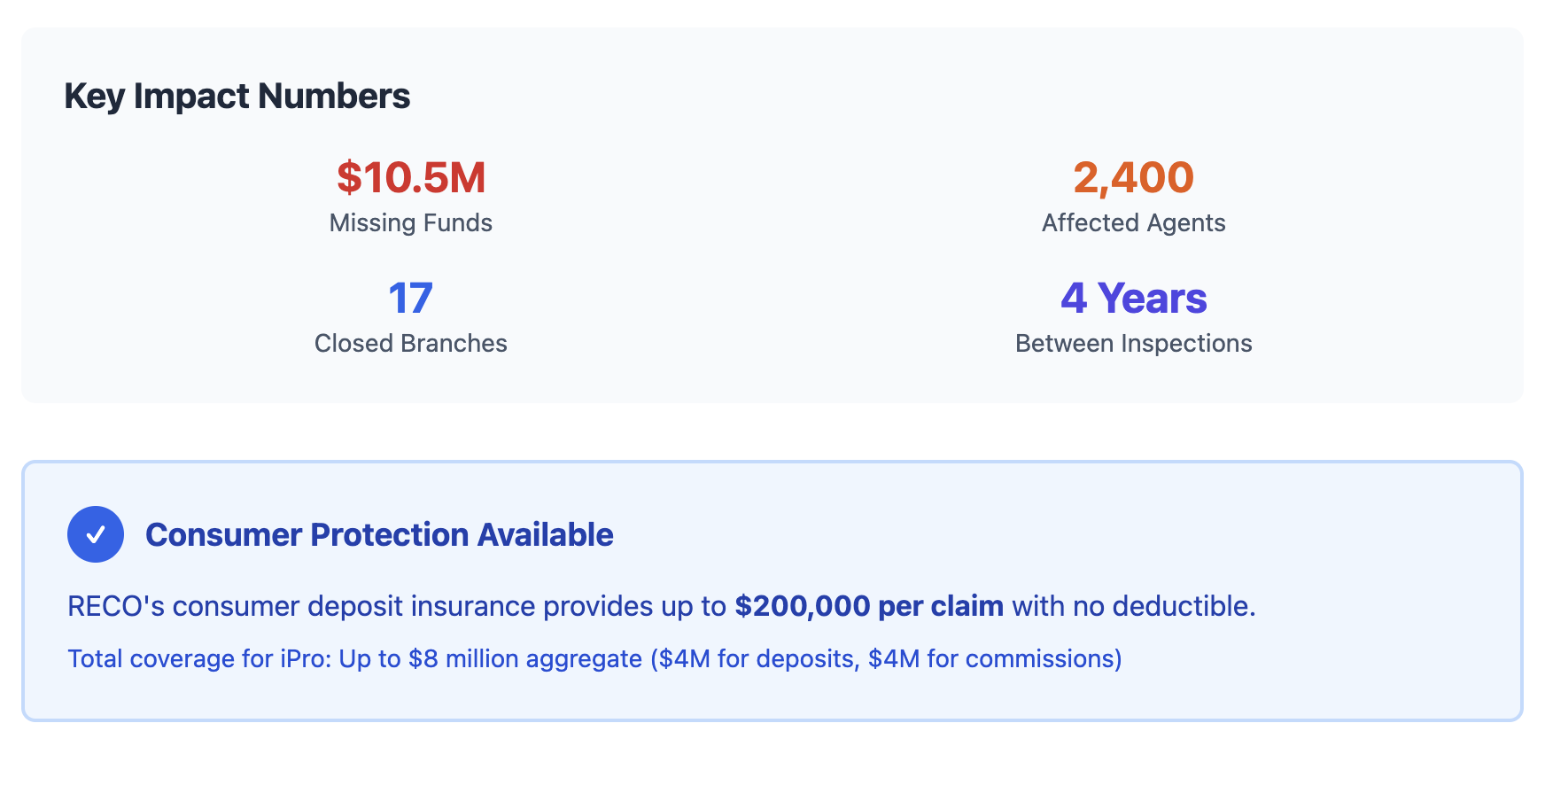Click the Between Inspections label
The height and width of the screenshot is (801, 1545).
[x=1133, y=343]
